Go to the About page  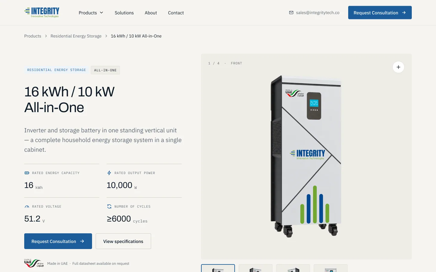pyautogui.click(x=151, y=13)
